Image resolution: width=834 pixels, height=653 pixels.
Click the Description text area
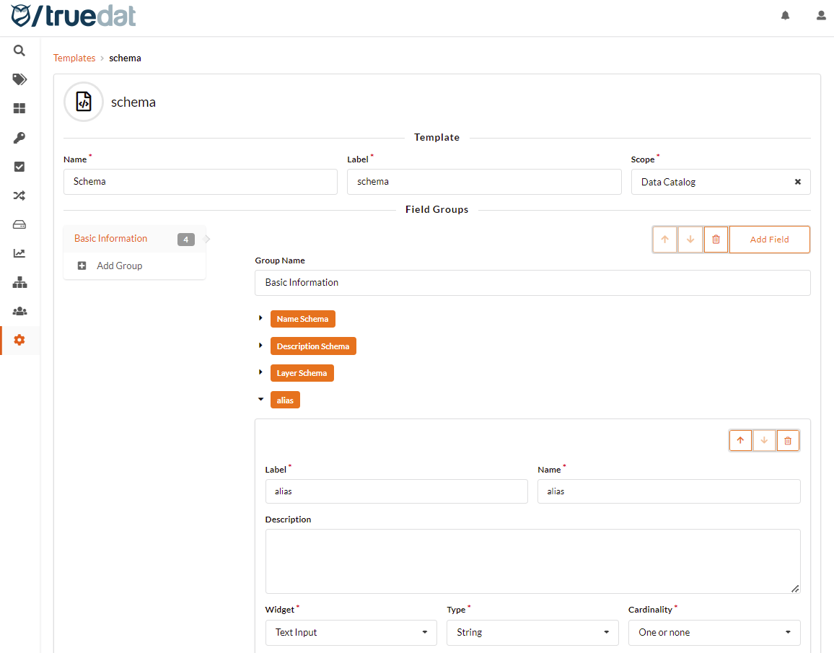tap(532, 561)
